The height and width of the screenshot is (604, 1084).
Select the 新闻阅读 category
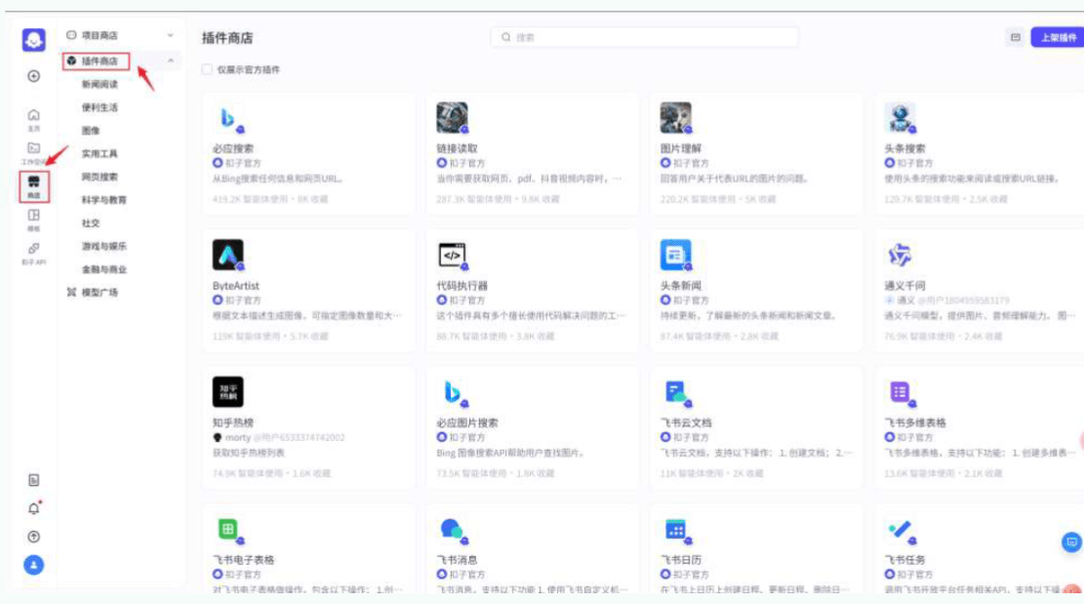pos(100,85)
